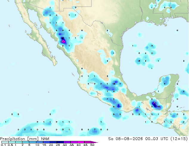Select the 30–35 mm purple legend box
This screenshot has height=146, width=189.
67,142
